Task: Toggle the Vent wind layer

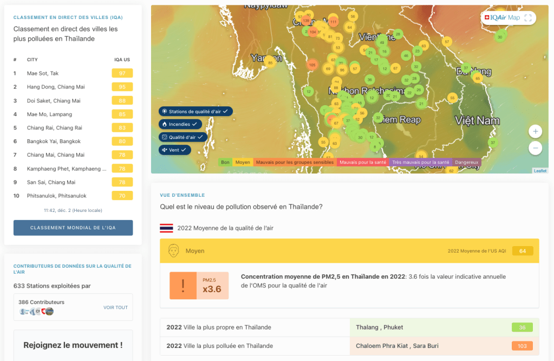Action: coord(175,150)
